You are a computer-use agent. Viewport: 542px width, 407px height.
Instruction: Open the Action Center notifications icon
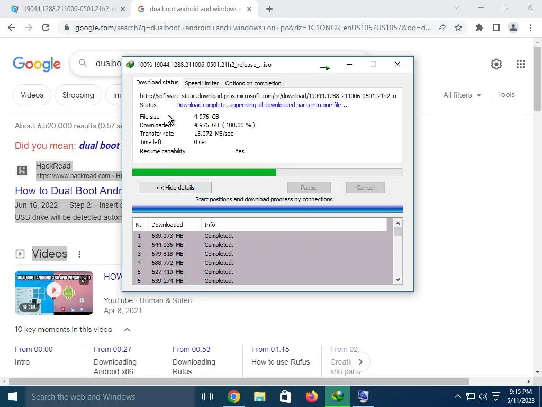(496, 396)
